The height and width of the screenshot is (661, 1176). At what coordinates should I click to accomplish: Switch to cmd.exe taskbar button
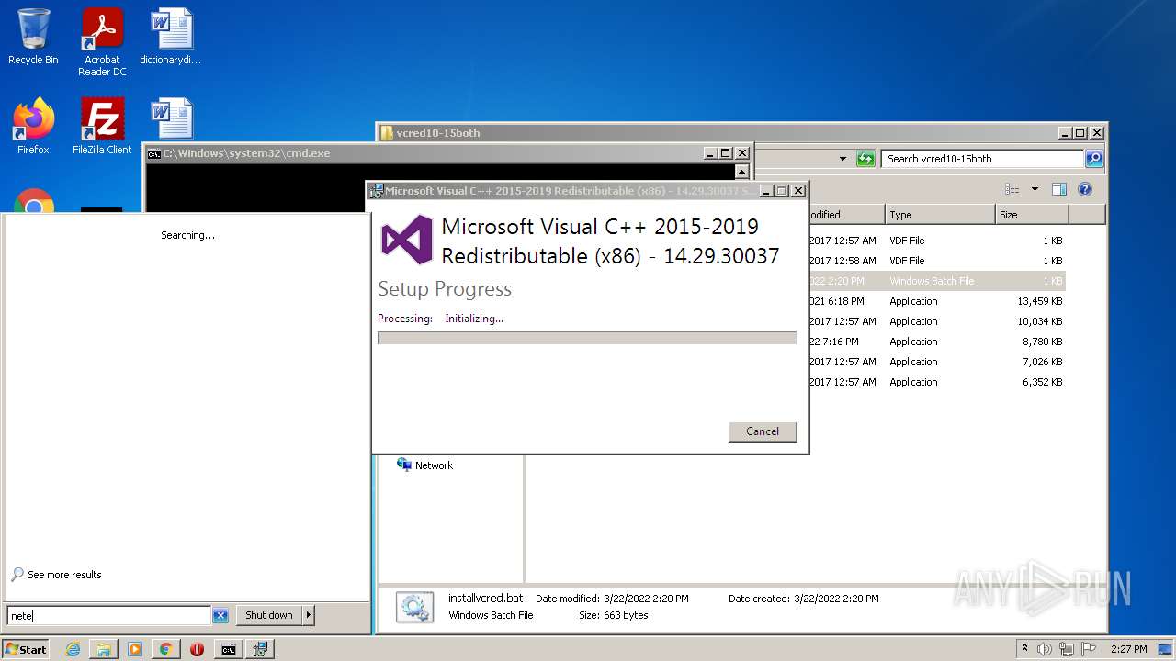pyautogui.click(x=228, y=649)
